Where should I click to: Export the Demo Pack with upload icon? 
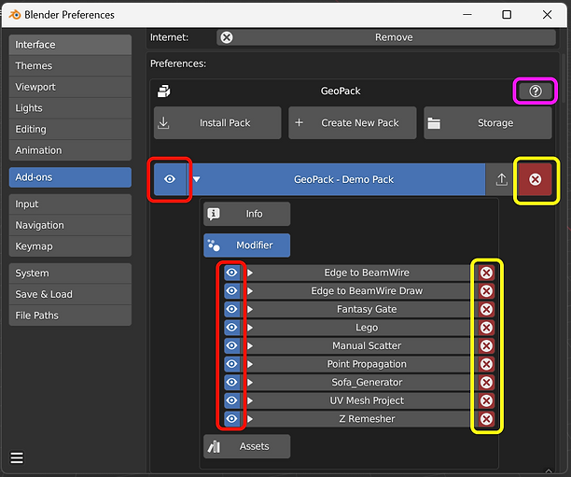tap(501, 179)
